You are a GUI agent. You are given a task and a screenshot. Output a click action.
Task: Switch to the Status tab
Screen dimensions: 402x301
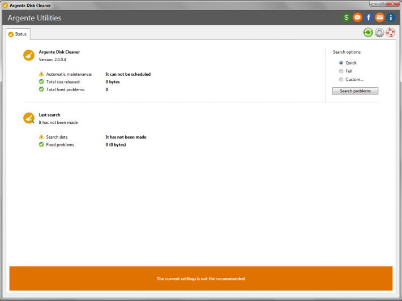coord(18,34)
